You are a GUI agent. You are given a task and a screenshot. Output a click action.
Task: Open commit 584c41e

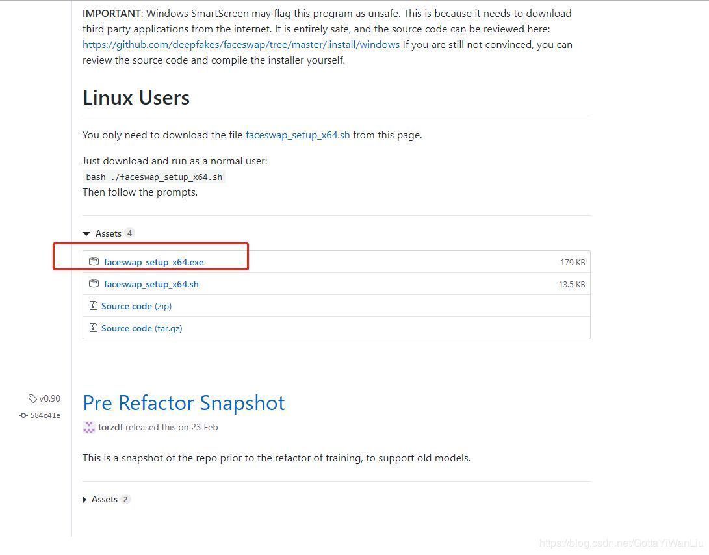click(45, 415)
